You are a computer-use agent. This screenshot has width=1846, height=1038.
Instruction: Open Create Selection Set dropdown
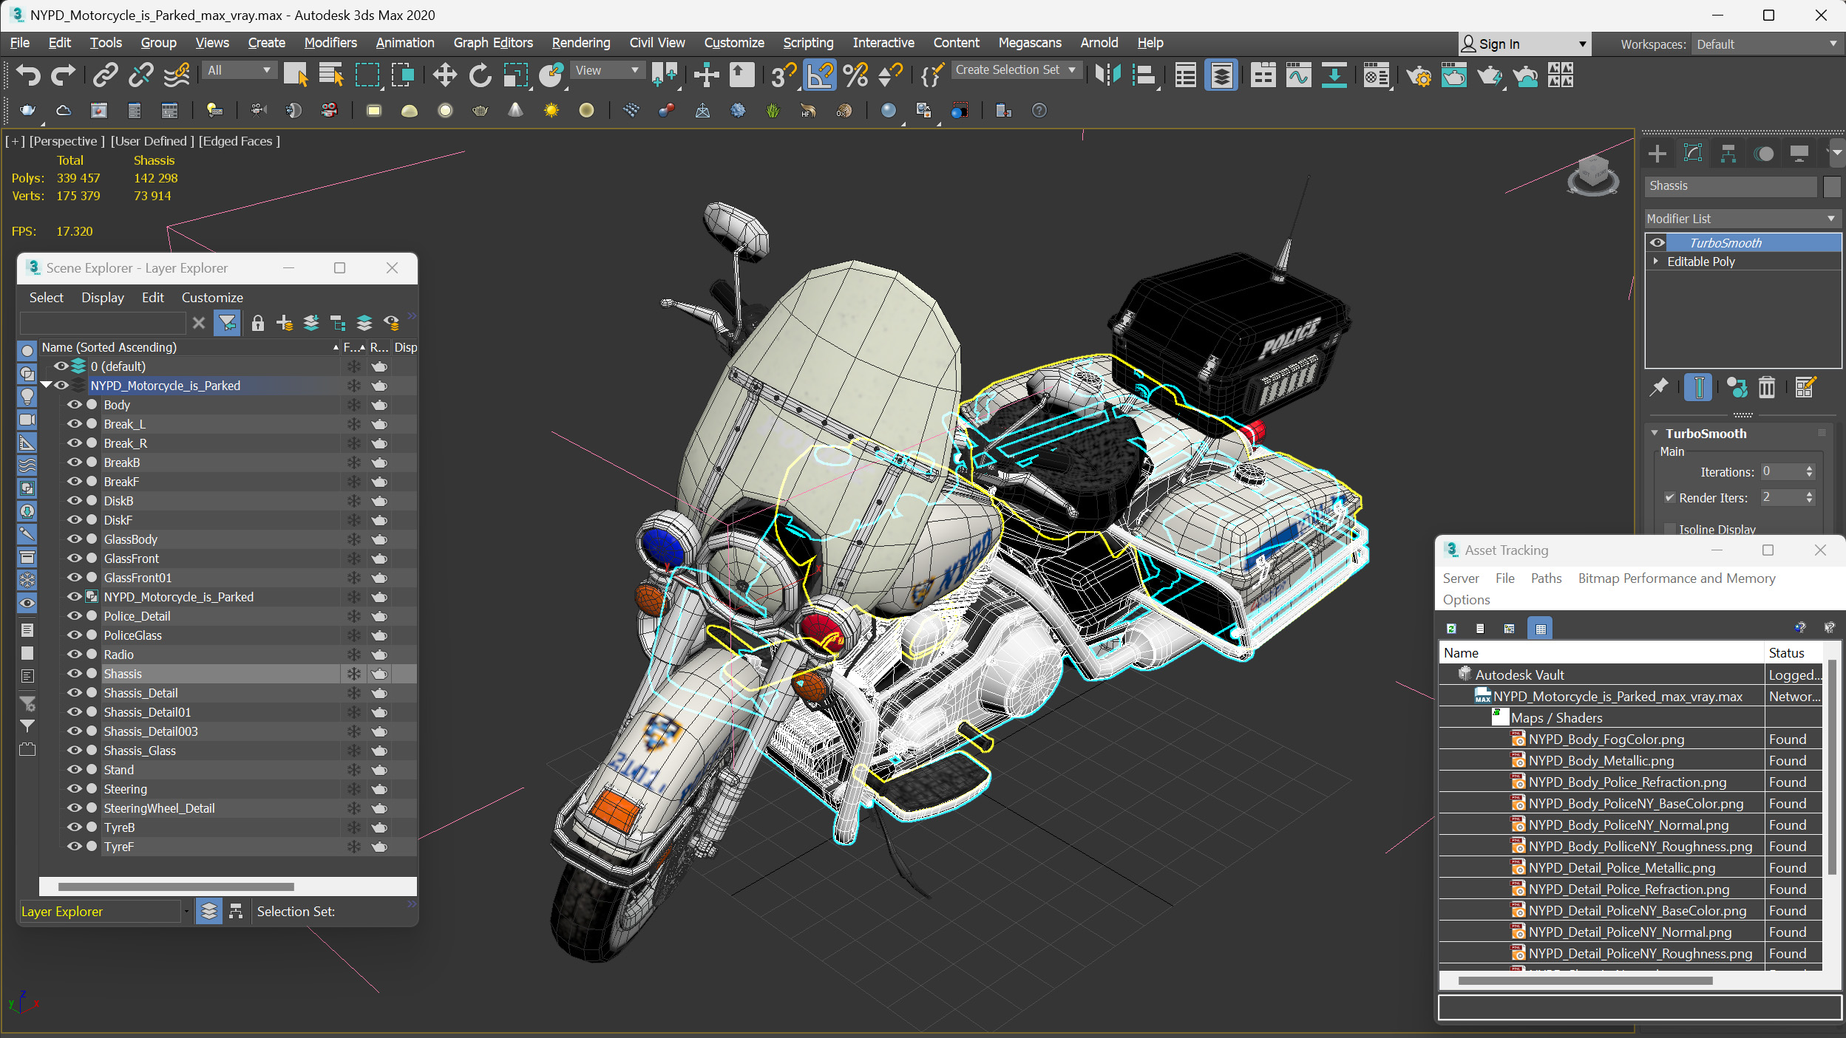click(1017, 69)
